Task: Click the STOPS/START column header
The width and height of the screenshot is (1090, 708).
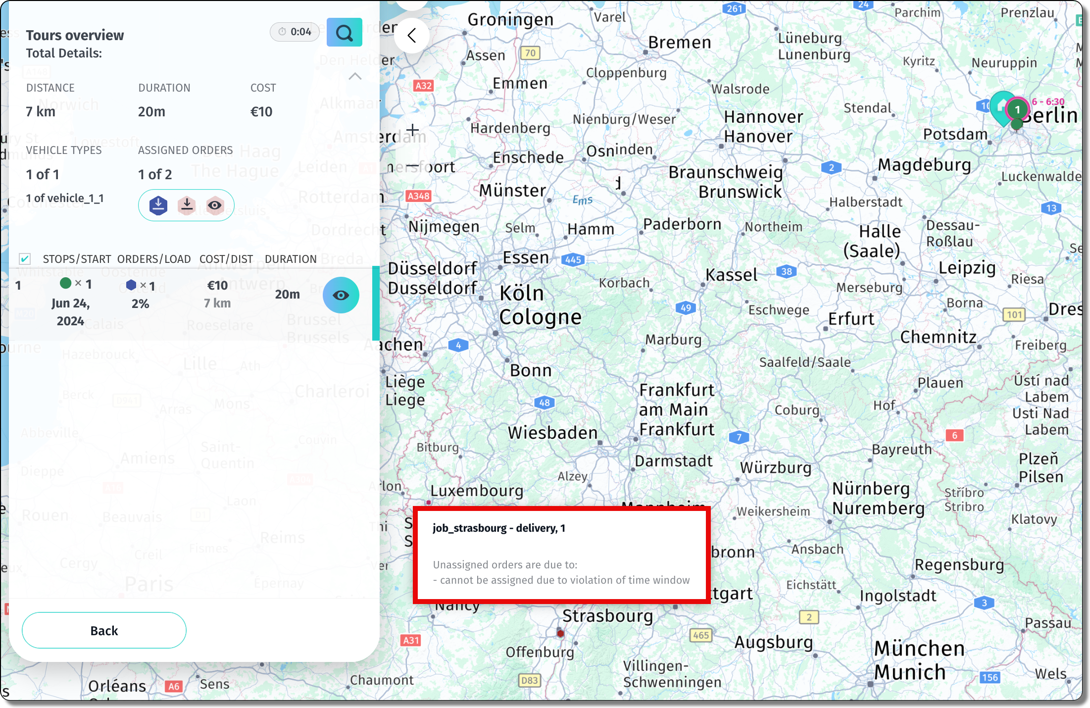Action: [77, 259]
